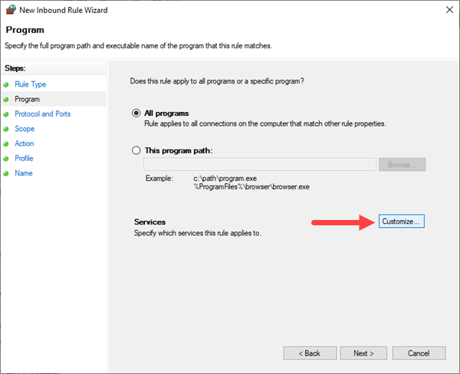Image resolution: width=460 pixels, height=374 pixels.
Task: Open the services Customize dialog
Action: 402,221
